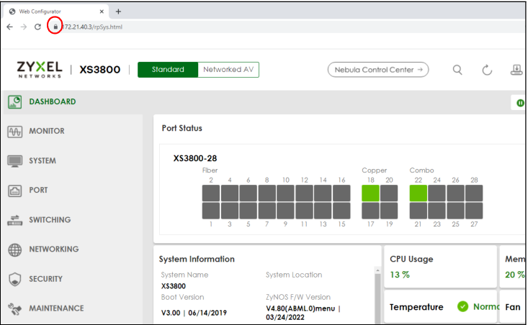Select fiber port 16
Viewport: 528px width, 325px height.
pos(341,193)
